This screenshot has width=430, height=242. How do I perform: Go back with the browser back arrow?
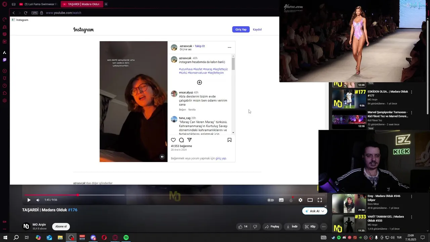pyautogui.click(x=13, y=13)
